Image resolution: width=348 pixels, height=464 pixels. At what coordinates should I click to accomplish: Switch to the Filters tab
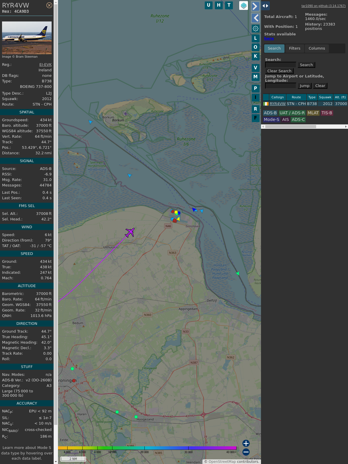coord(295,48)
